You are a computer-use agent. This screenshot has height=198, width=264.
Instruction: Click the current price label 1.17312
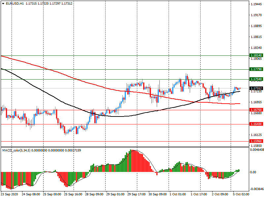256,88
